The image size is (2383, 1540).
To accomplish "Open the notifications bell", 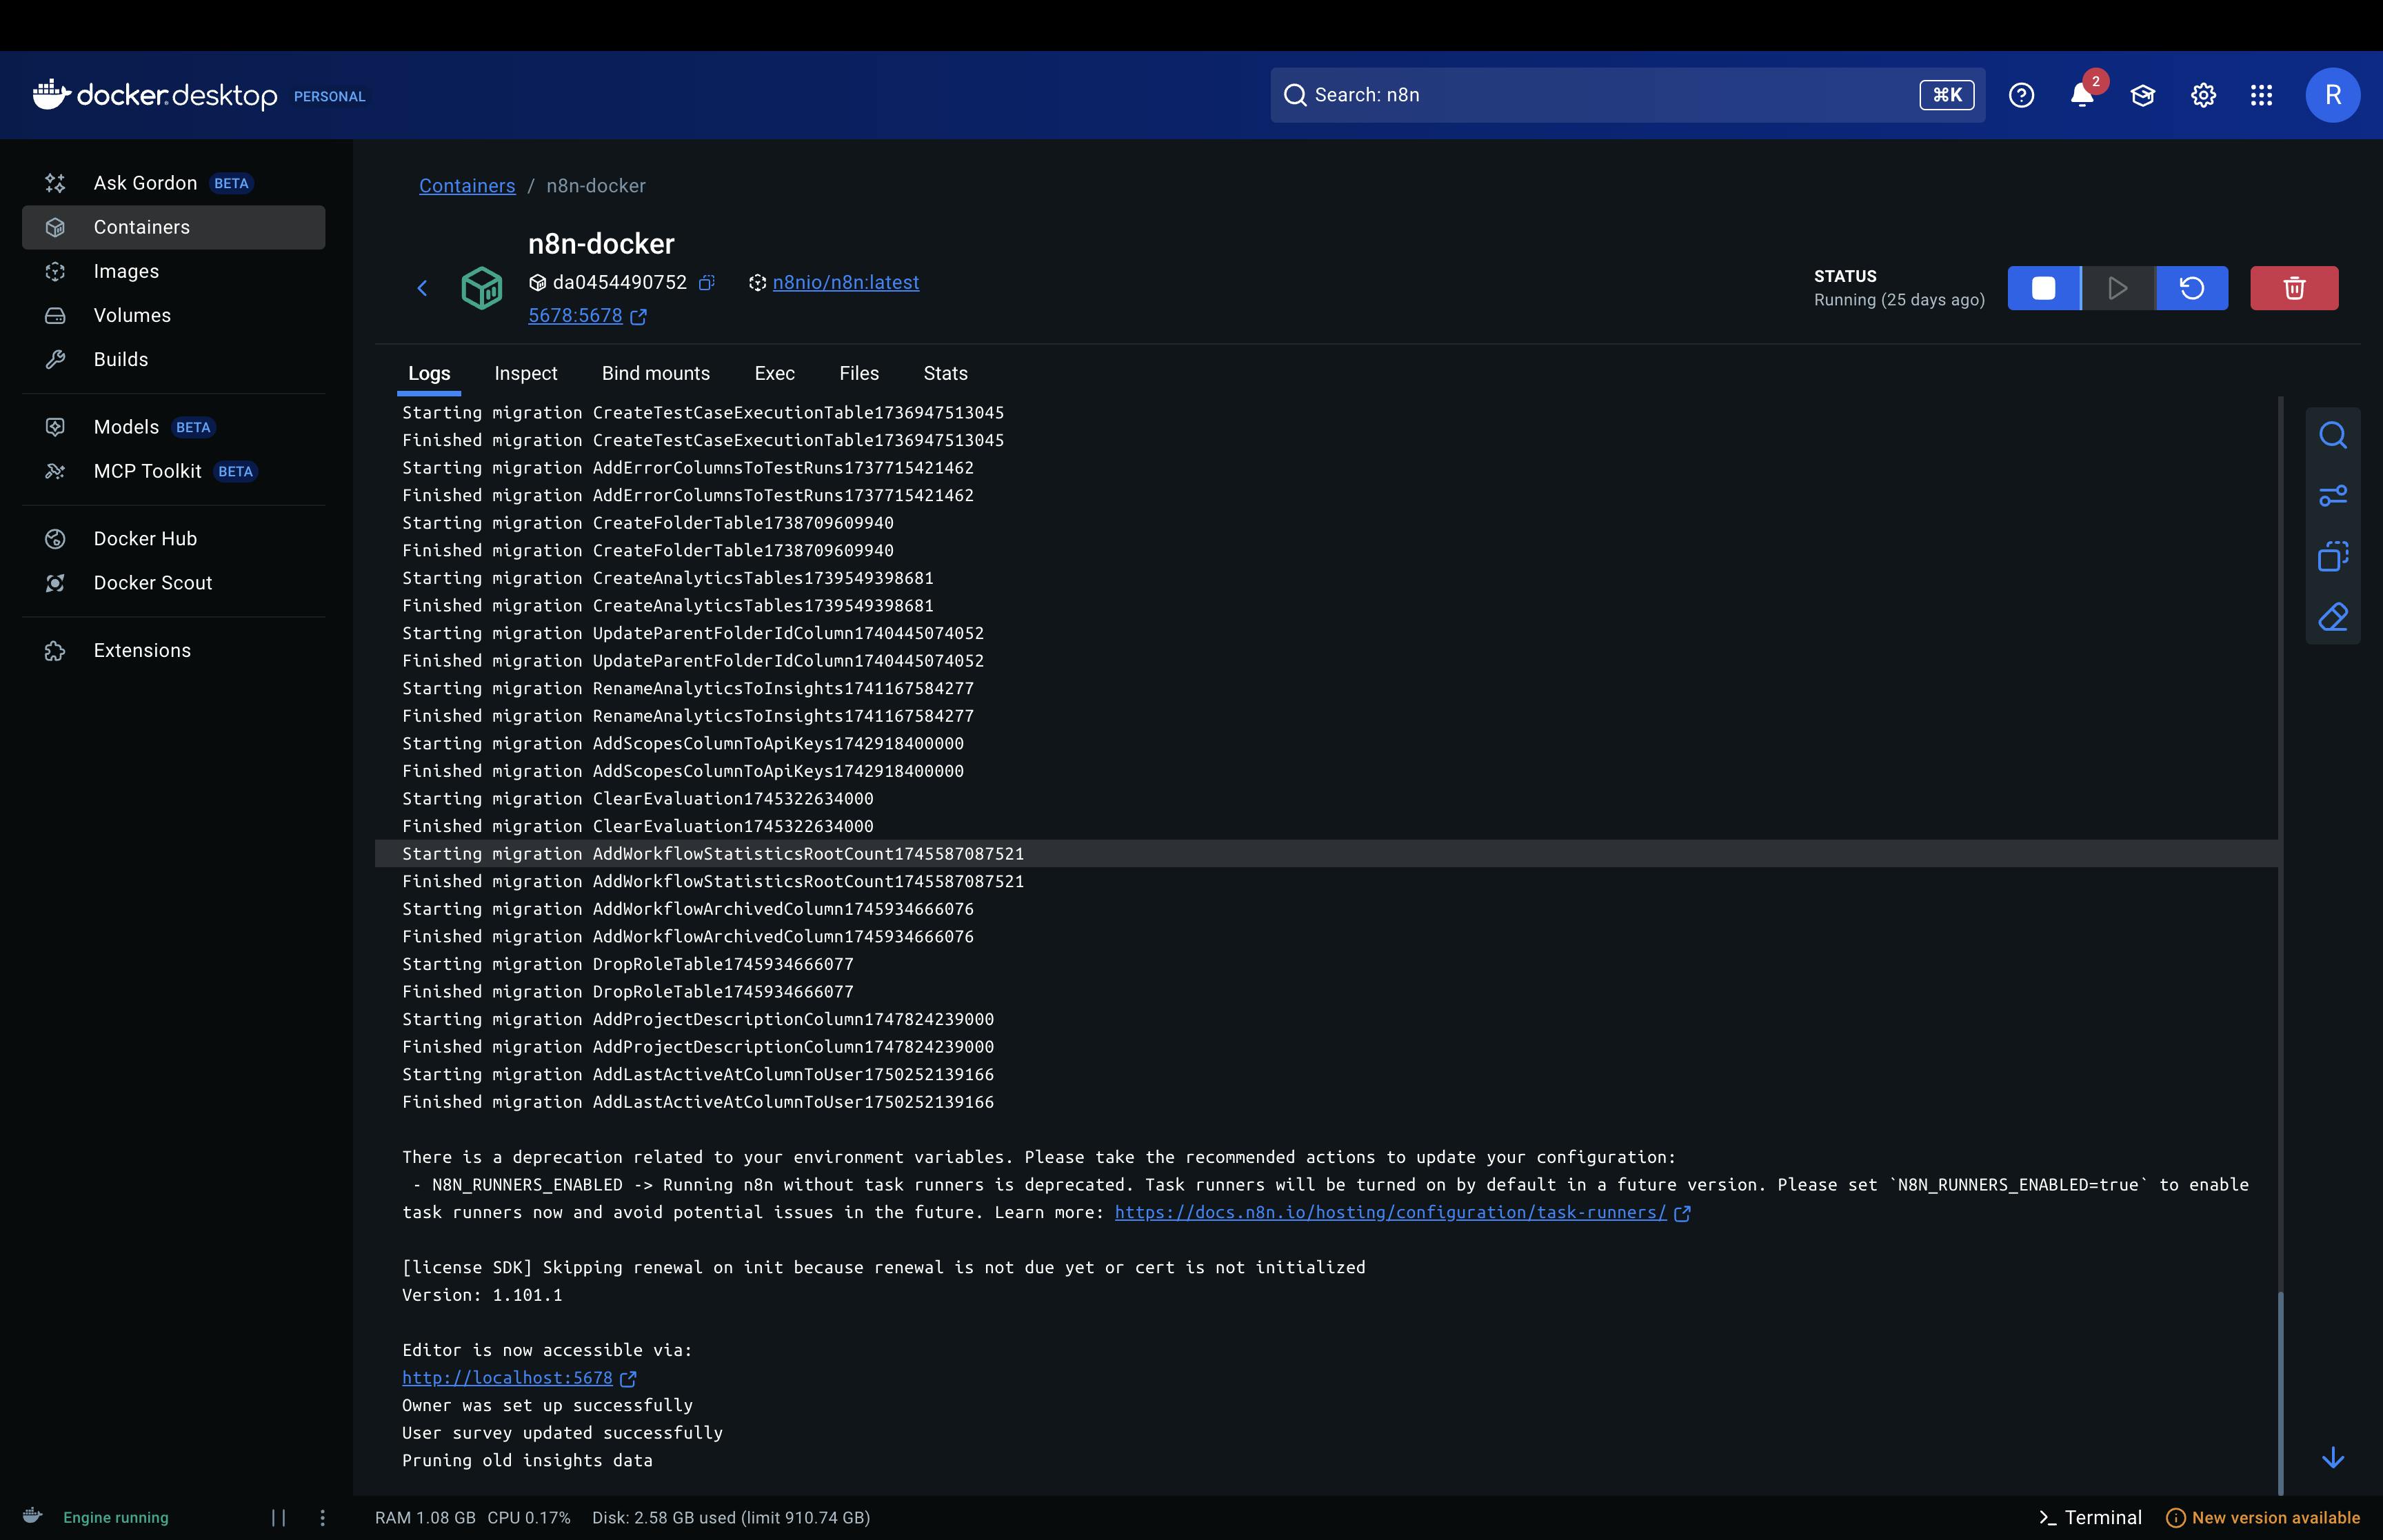I will pyautogui.click(x=2082, y=95).
